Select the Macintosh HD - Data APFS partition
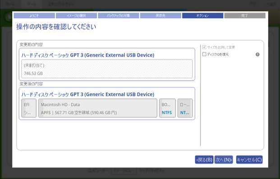The image size is (280, 179). click(x=98, y=108)
